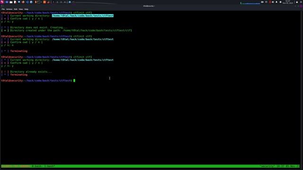The width and height of the screenshot is (303, 170).
Task: Open the volume speaker tray icon
Action: 273,2
